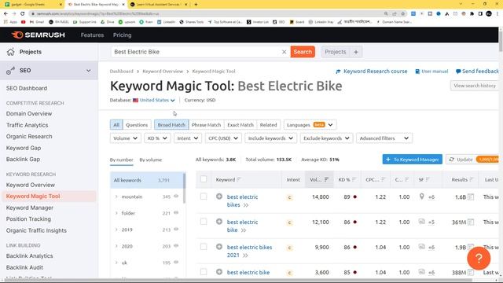
Task: Reload the browser page
Action: point(23,13)
